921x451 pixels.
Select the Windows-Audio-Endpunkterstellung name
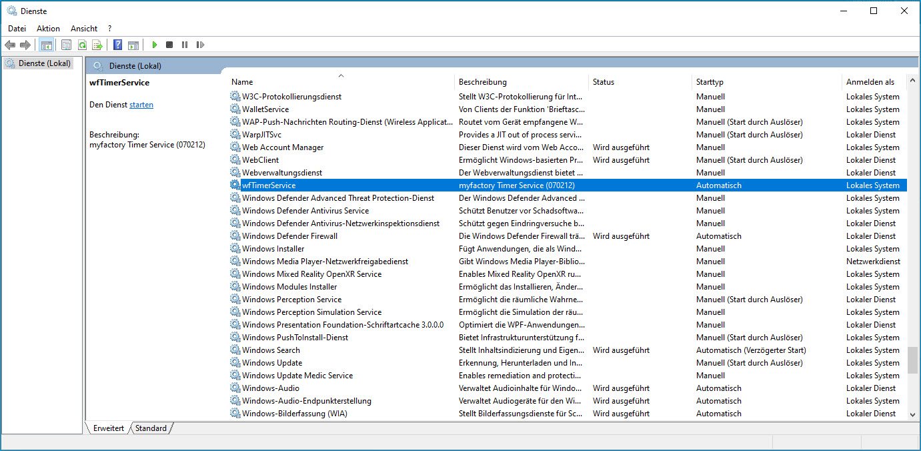307,401
